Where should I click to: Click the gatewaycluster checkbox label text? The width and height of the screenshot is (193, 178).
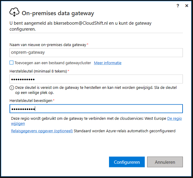(53, 63)
